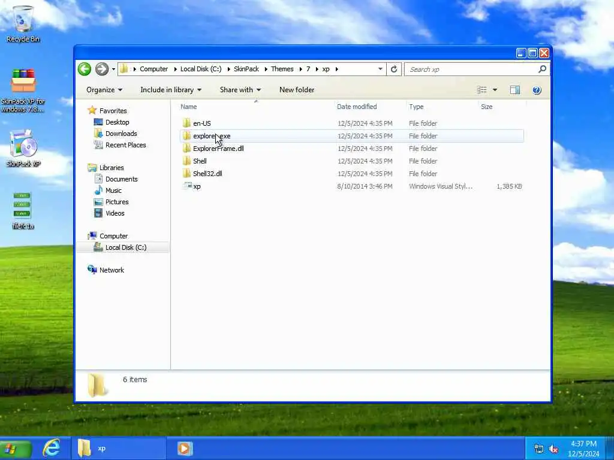Click Libraries in the navigation pane
Image resolution: width=614 pixels, height=460 pixels.
(111, 168)
